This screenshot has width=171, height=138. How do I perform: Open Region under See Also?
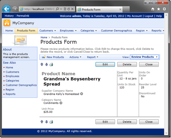(10, 89)
